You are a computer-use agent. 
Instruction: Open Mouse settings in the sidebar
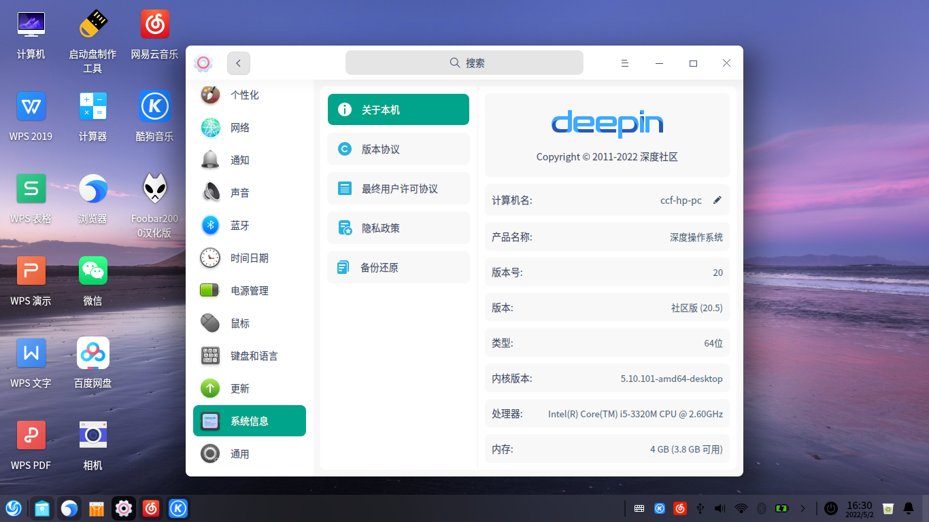coord(241,323)
